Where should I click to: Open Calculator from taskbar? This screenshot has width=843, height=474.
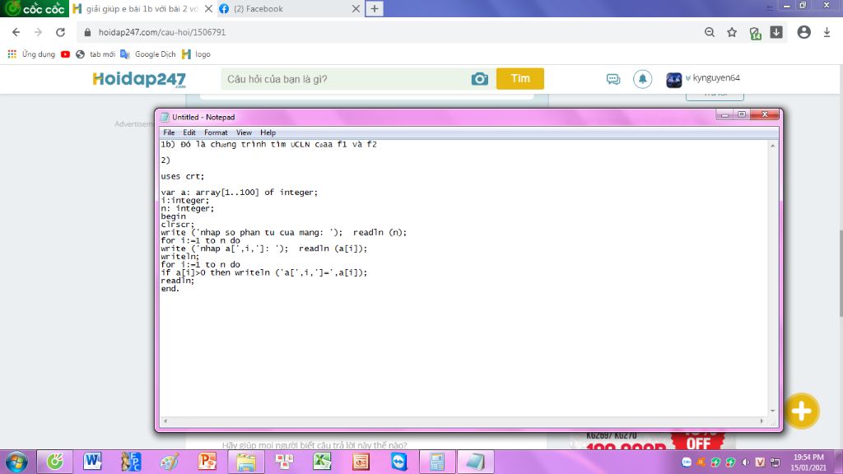[x=437, y=462]
